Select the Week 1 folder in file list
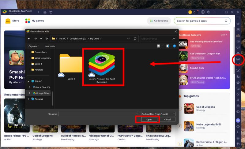Viewport: 245px width, 149px height. [71, 67]
